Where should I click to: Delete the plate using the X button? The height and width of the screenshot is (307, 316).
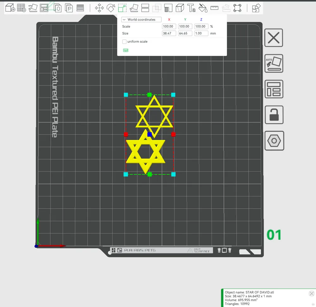pos(274,38)
